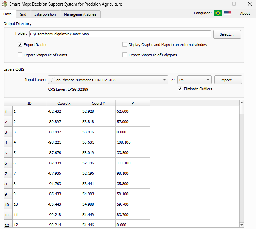Expand the Z field dropdown
This screenshot has height=229, width=256.
(194, 80)
